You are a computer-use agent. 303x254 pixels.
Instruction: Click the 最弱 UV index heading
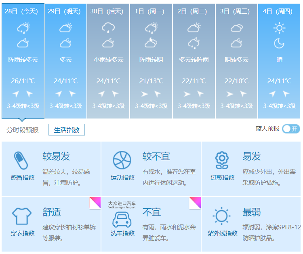[x=252, y=212]
